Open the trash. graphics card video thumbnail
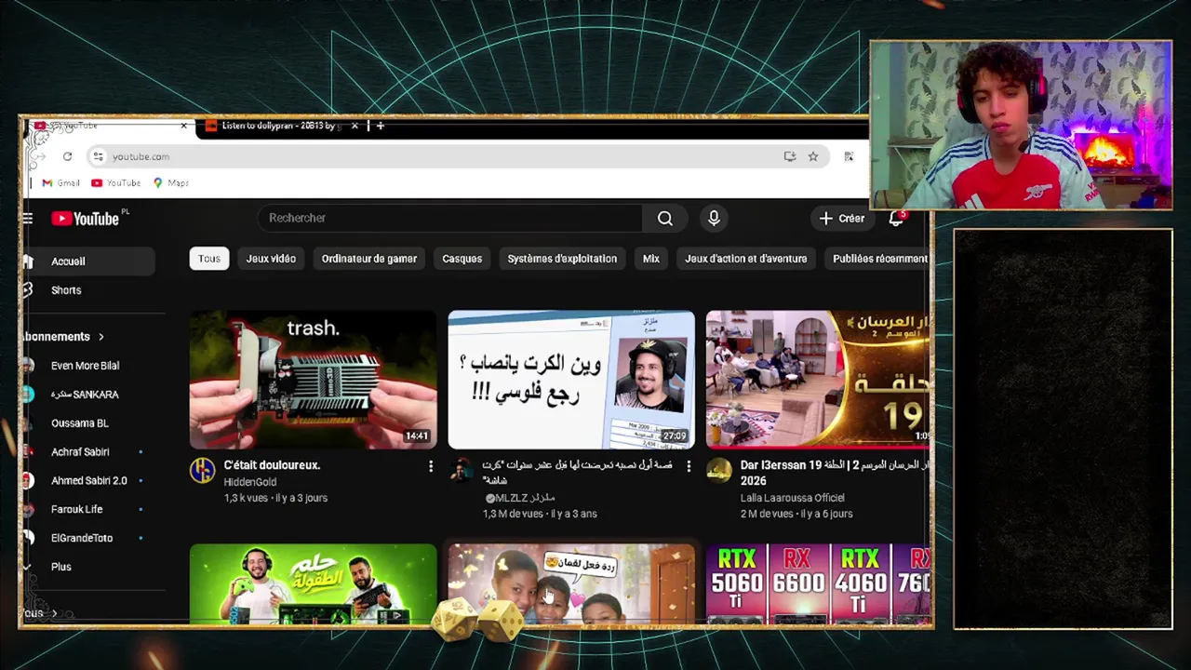The width and height of the screenshot is (1191, 670). coord(313,380)
